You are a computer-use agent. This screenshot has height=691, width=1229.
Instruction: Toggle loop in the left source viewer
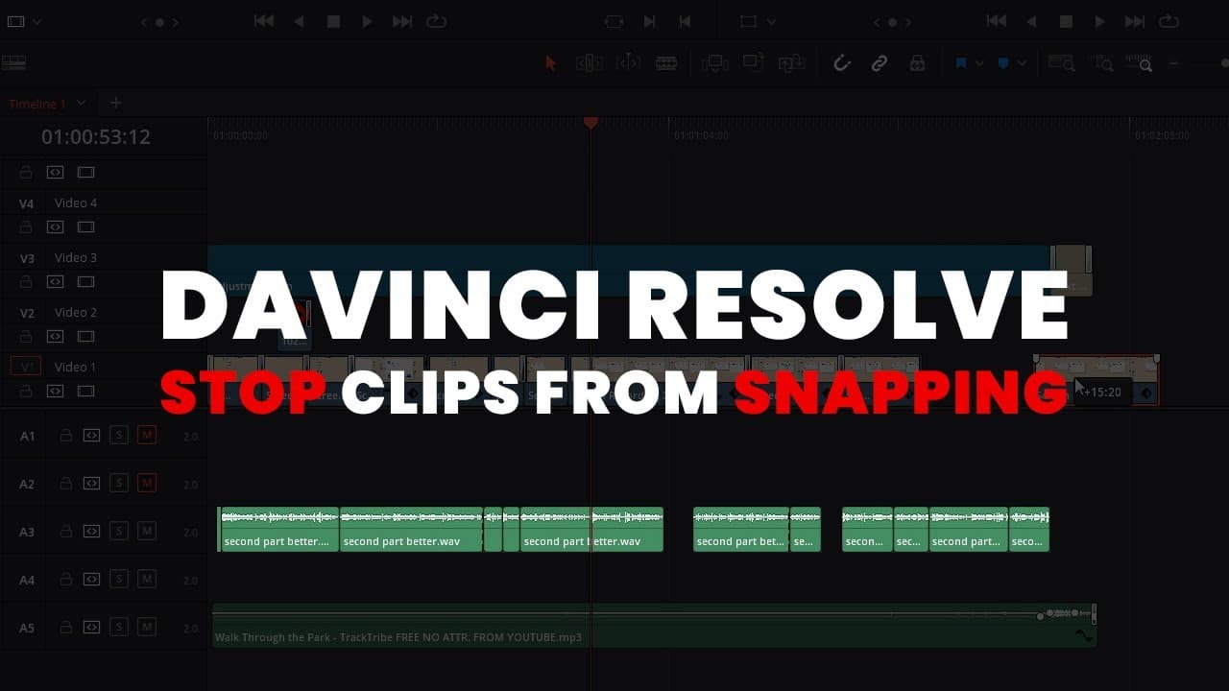(x=437, y=21)
